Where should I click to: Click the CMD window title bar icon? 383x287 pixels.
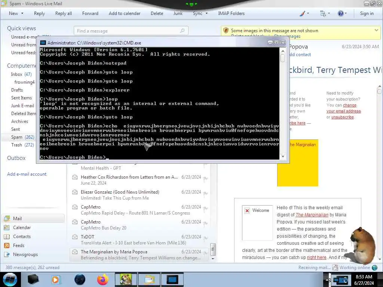coord(43,43)
